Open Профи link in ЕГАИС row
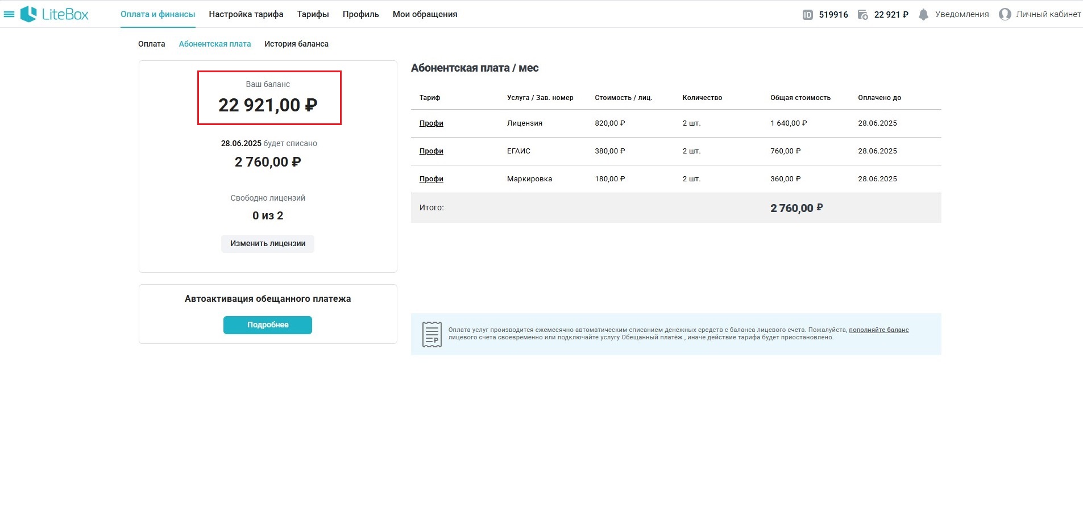The height and width of the screenshot is (511, 1083). click(x=431, y=151)
